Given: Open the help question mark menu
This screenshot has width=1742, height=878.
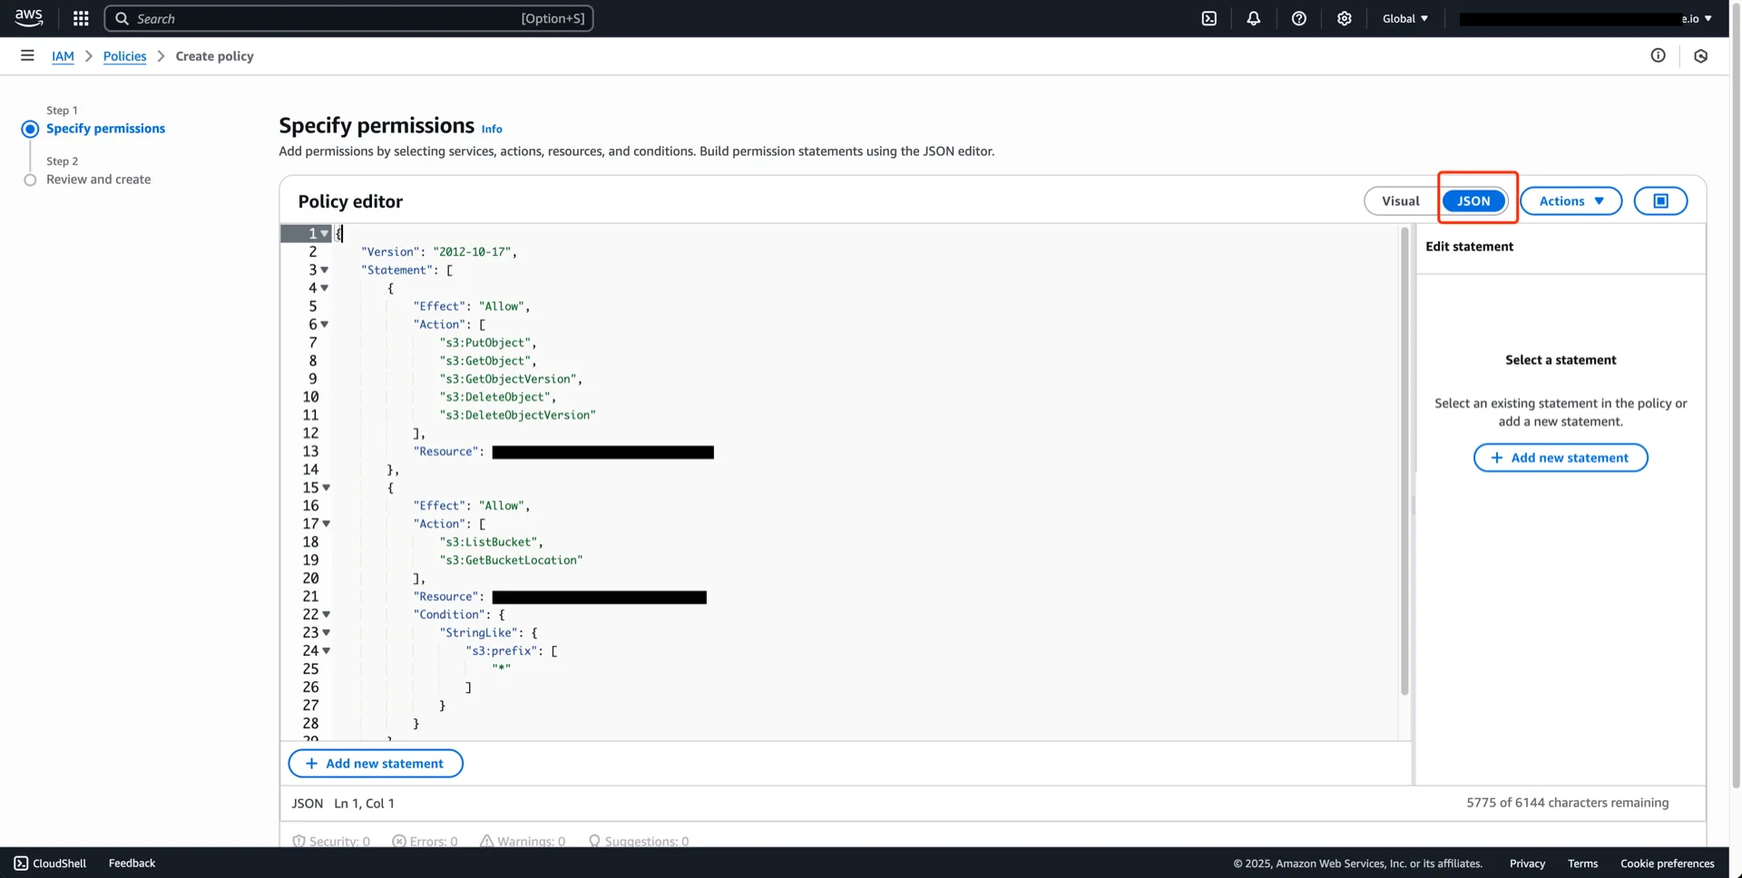Looking at the screenshot, I should coord(1299,18).
